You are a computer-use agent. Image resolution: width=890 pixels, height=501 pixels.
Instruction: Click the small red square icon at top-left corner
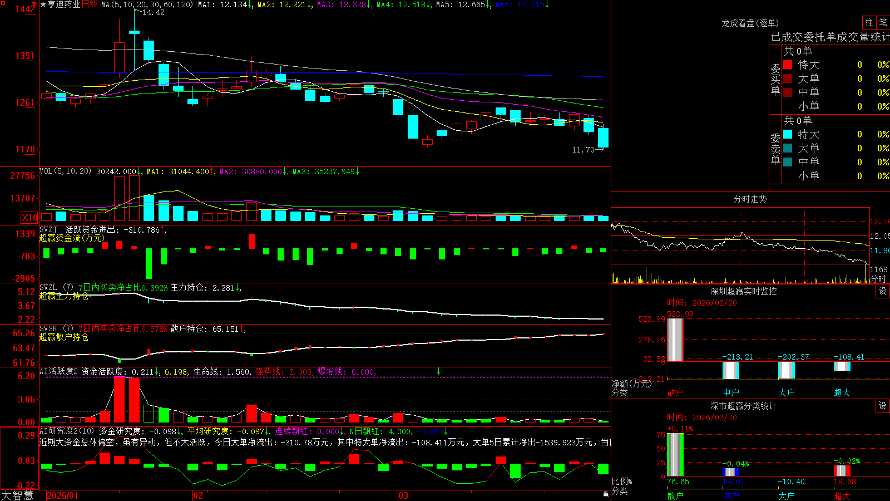tap(3, 3)
